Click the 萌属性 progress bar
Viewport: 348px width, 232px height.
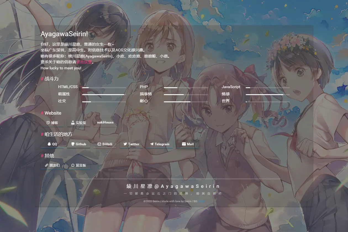point(104,94)
